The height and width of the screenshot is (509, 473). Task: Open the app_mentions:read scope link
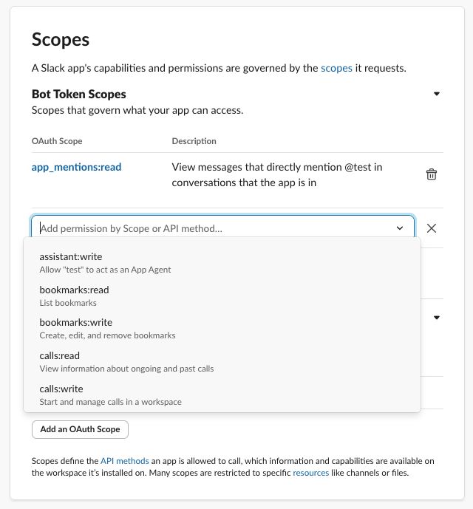coord(76,167)
